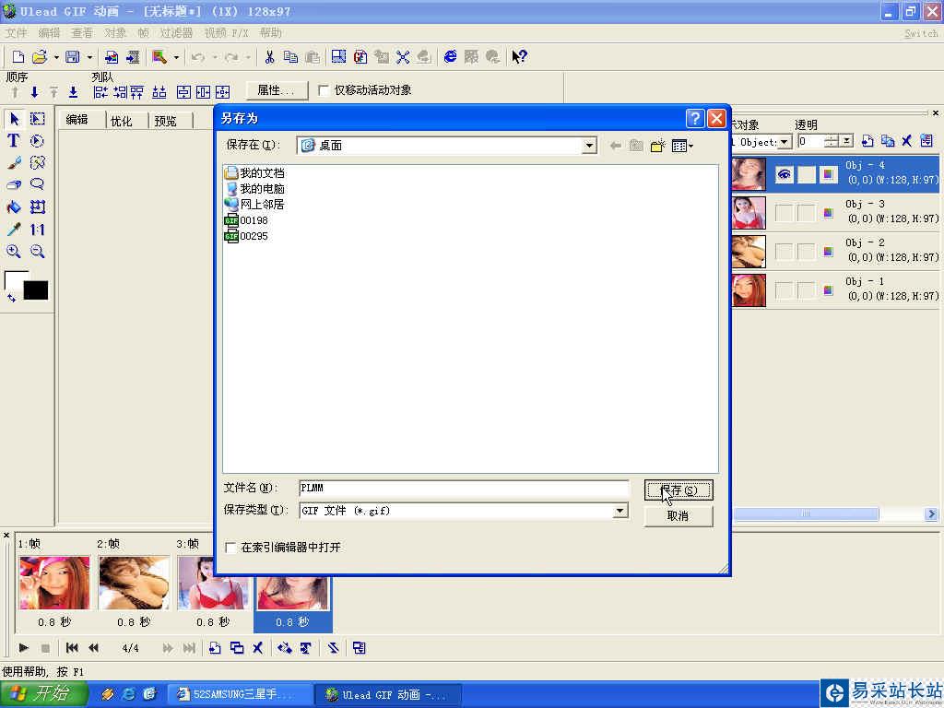Click the 文件名 input field

[464, 489]
